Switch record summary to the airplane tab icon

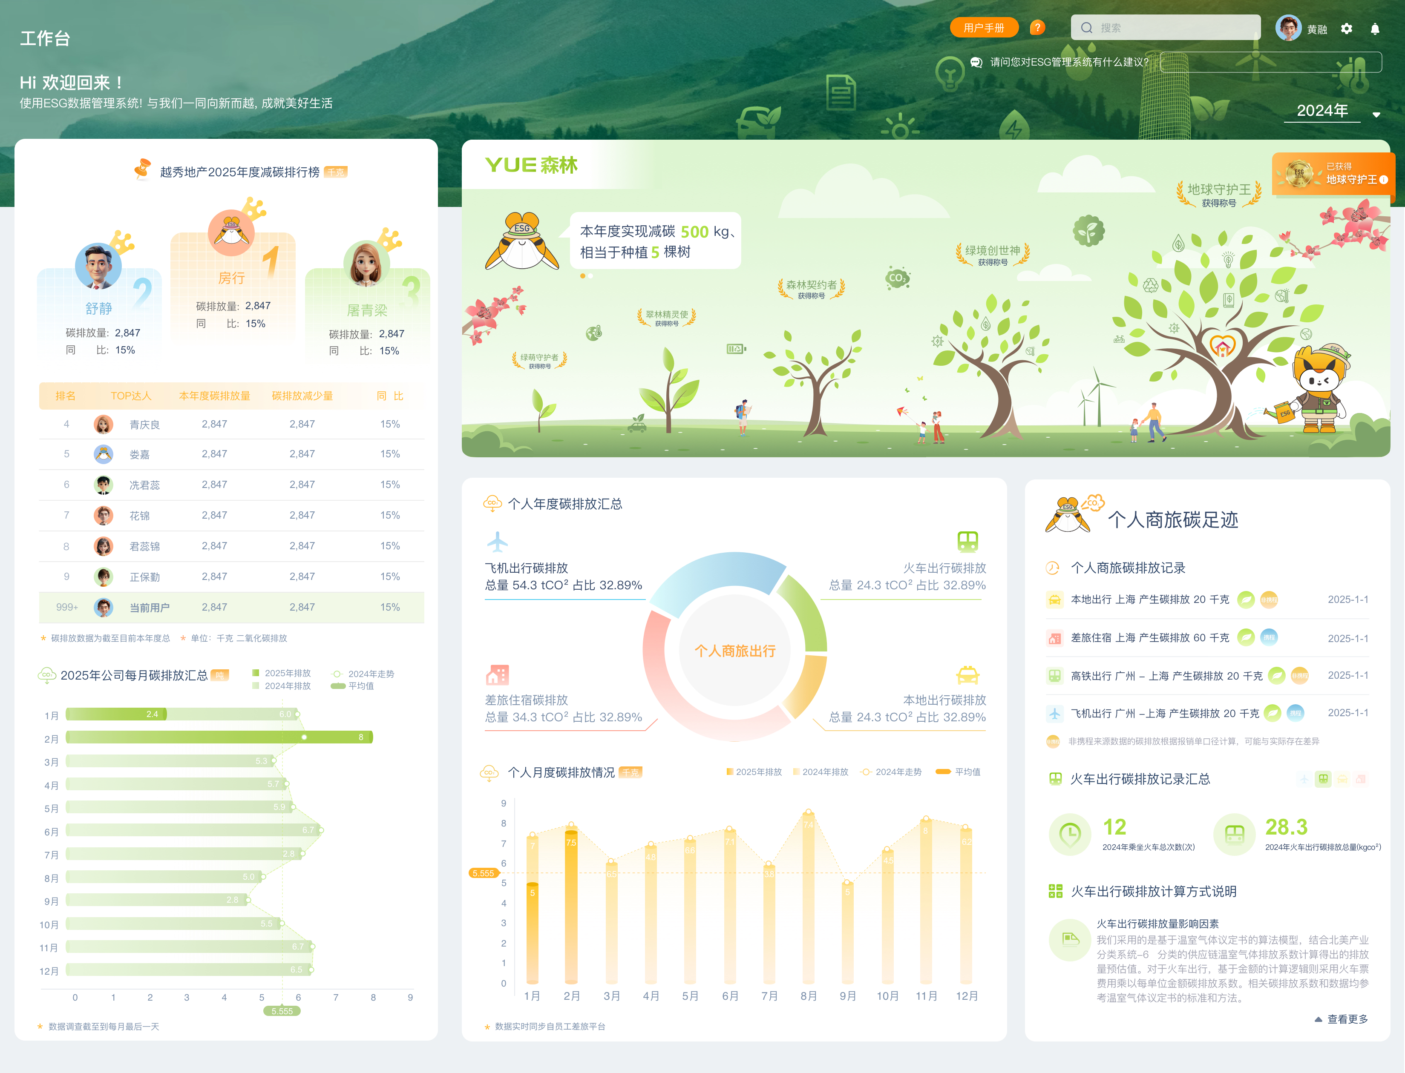tap(1304, 779)
